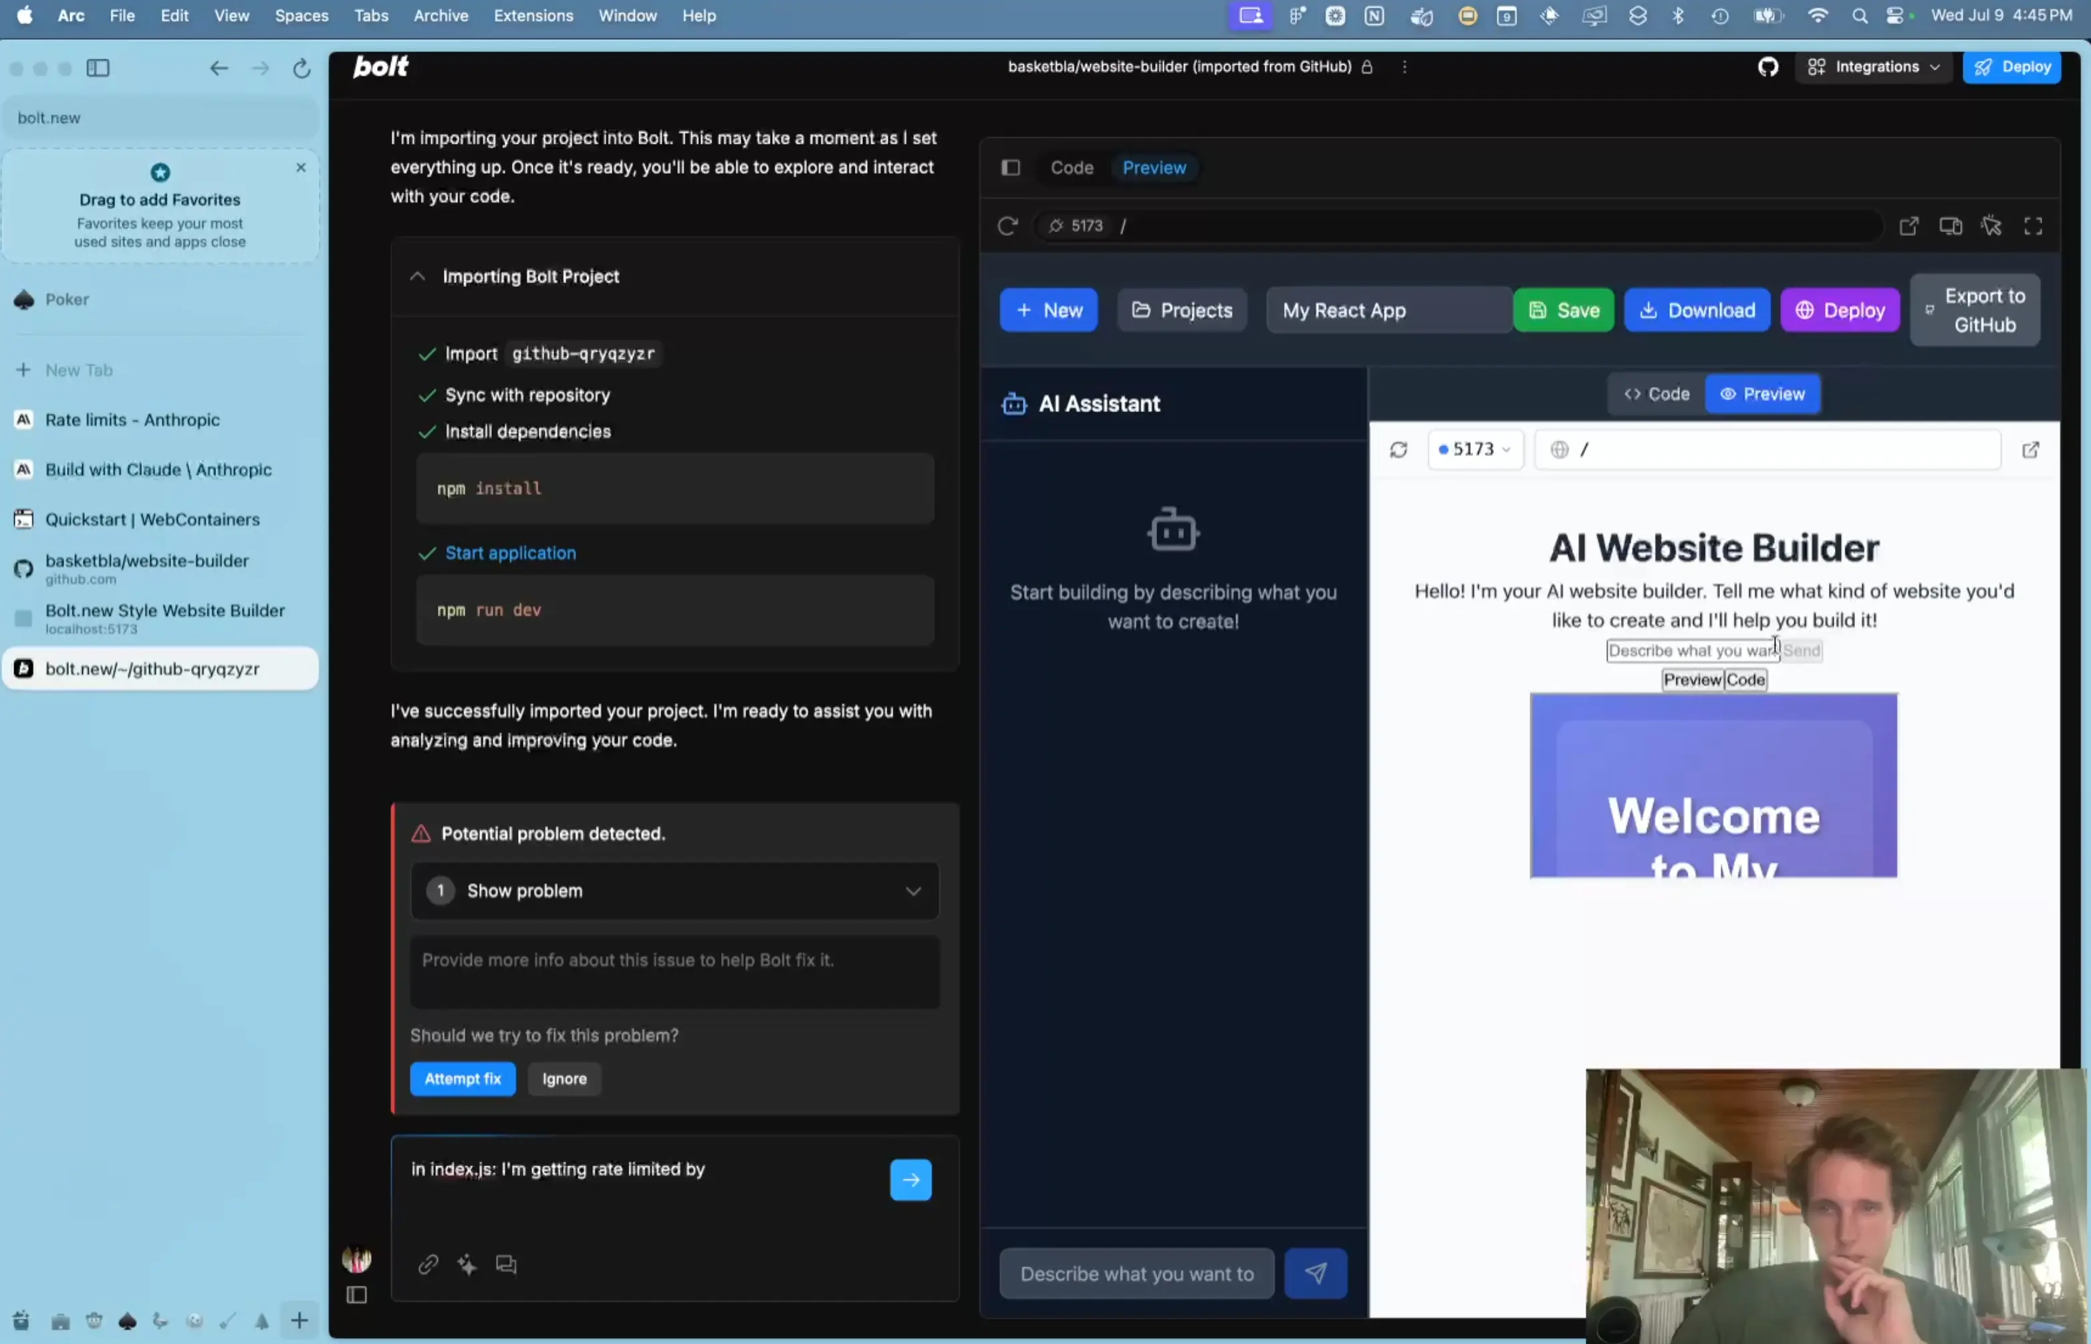Activate the element inspector selector icon
Image resolution: width=2091 pixels, height=1344 pixels.
click(x=1991, y=226)
